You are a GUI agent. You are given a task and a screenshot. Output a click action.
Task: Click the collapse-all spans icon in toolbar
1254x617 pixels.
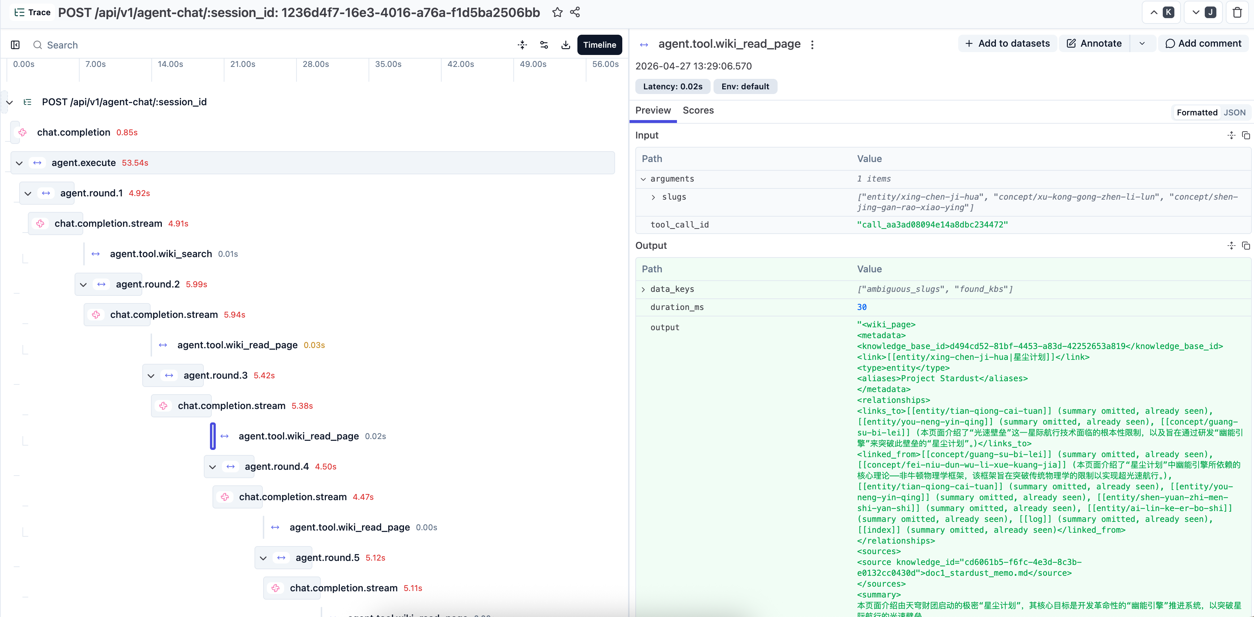(x=522, y=45)
